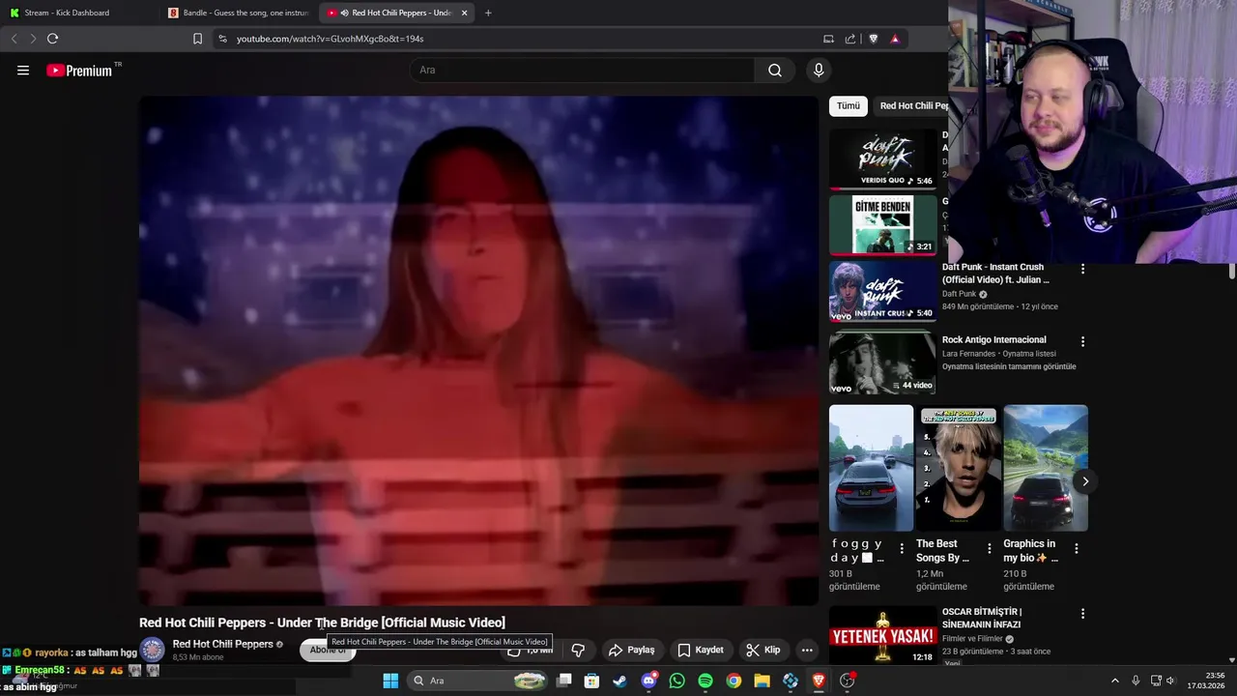This screenshot has width=1237, height=696.
Task: Click the video player to pause
Action: (478, 350)
